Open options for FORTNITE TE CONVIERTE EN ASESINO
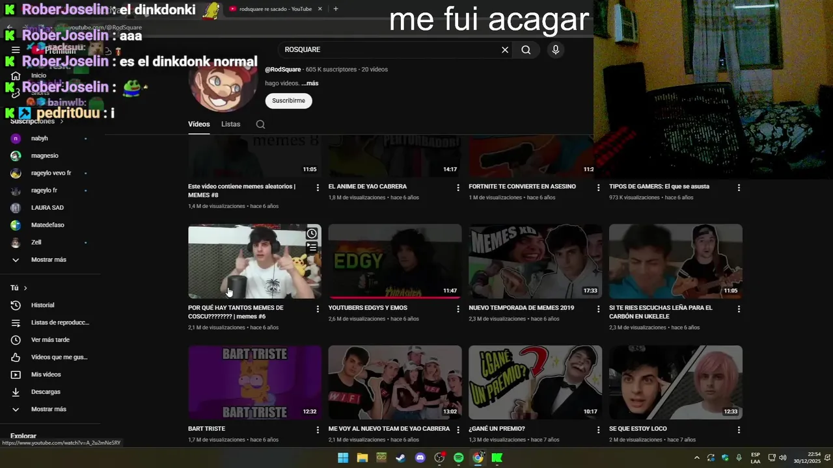 (x=599, y=187)
